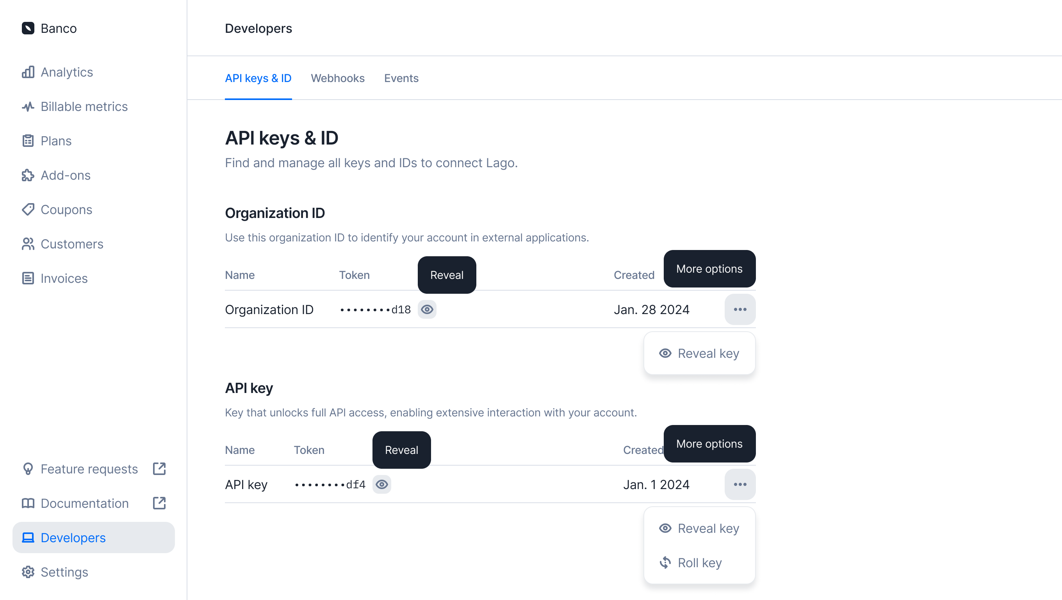This screenshot has height=600, width=1062.
Task: Open more options for Organization ID row
Action: click(740, 309)
